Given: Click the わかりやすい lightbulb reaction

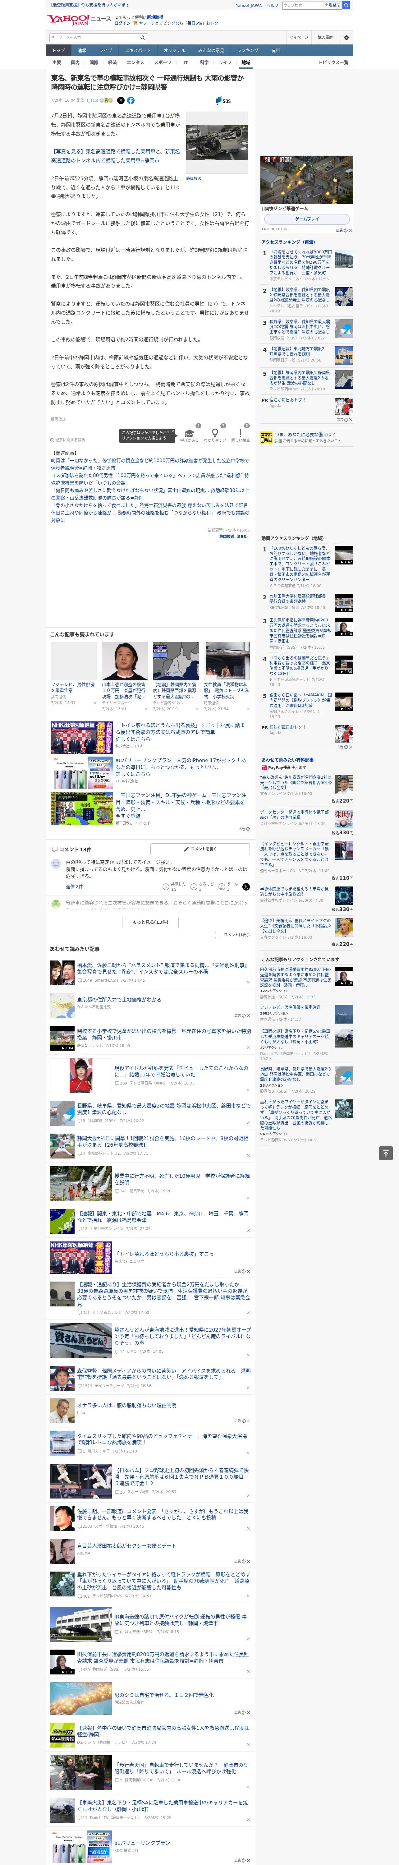Looking at the screenshot, I should (x=214, y=434).
